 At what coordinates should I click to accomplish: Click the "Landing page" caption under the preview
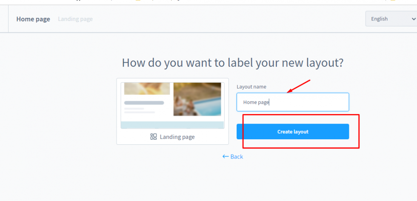point(177,137)
